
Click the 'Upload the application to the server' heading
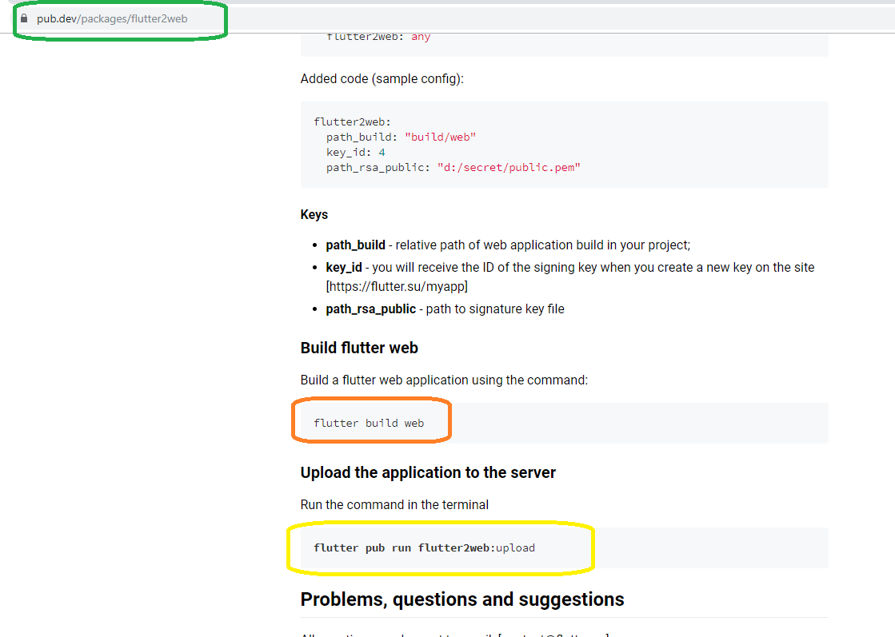[427, 472]
